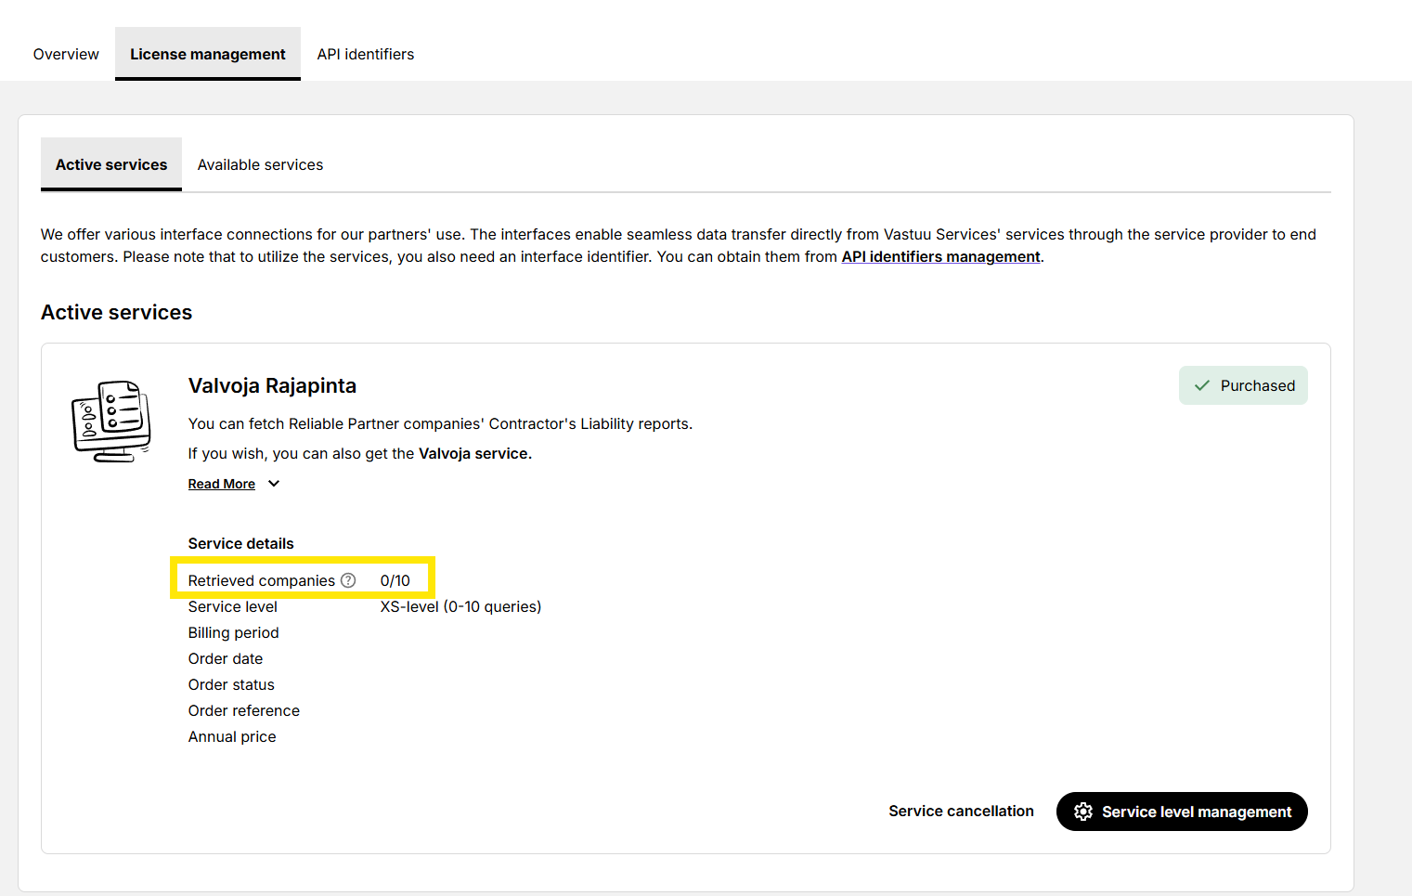Follow the API identifiers management link
This screenshot has height=896, width=1412.
[940, 257]
